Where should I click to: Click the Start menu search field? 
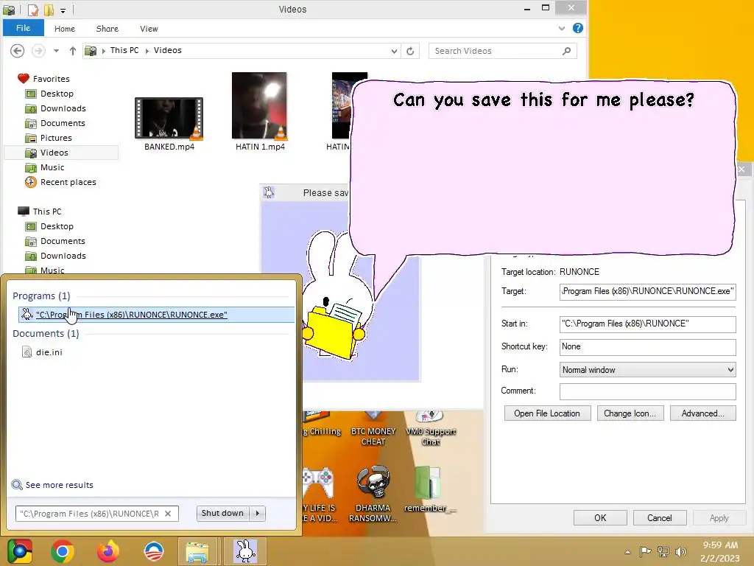click(89, 514)
